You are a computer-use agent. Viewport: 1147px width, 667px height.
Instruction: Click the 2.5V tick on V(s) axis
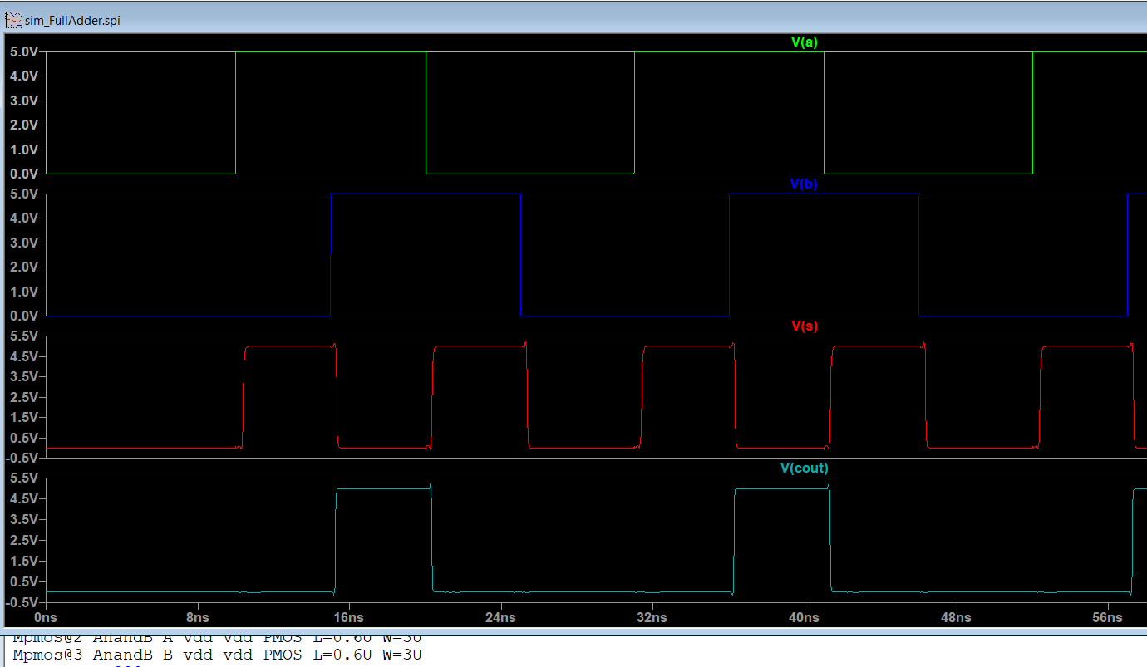coord(23,397)
